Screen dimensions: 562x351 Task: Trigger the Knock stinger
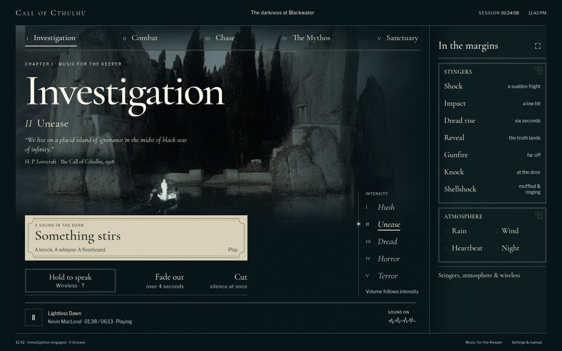[x=492, y=172]
